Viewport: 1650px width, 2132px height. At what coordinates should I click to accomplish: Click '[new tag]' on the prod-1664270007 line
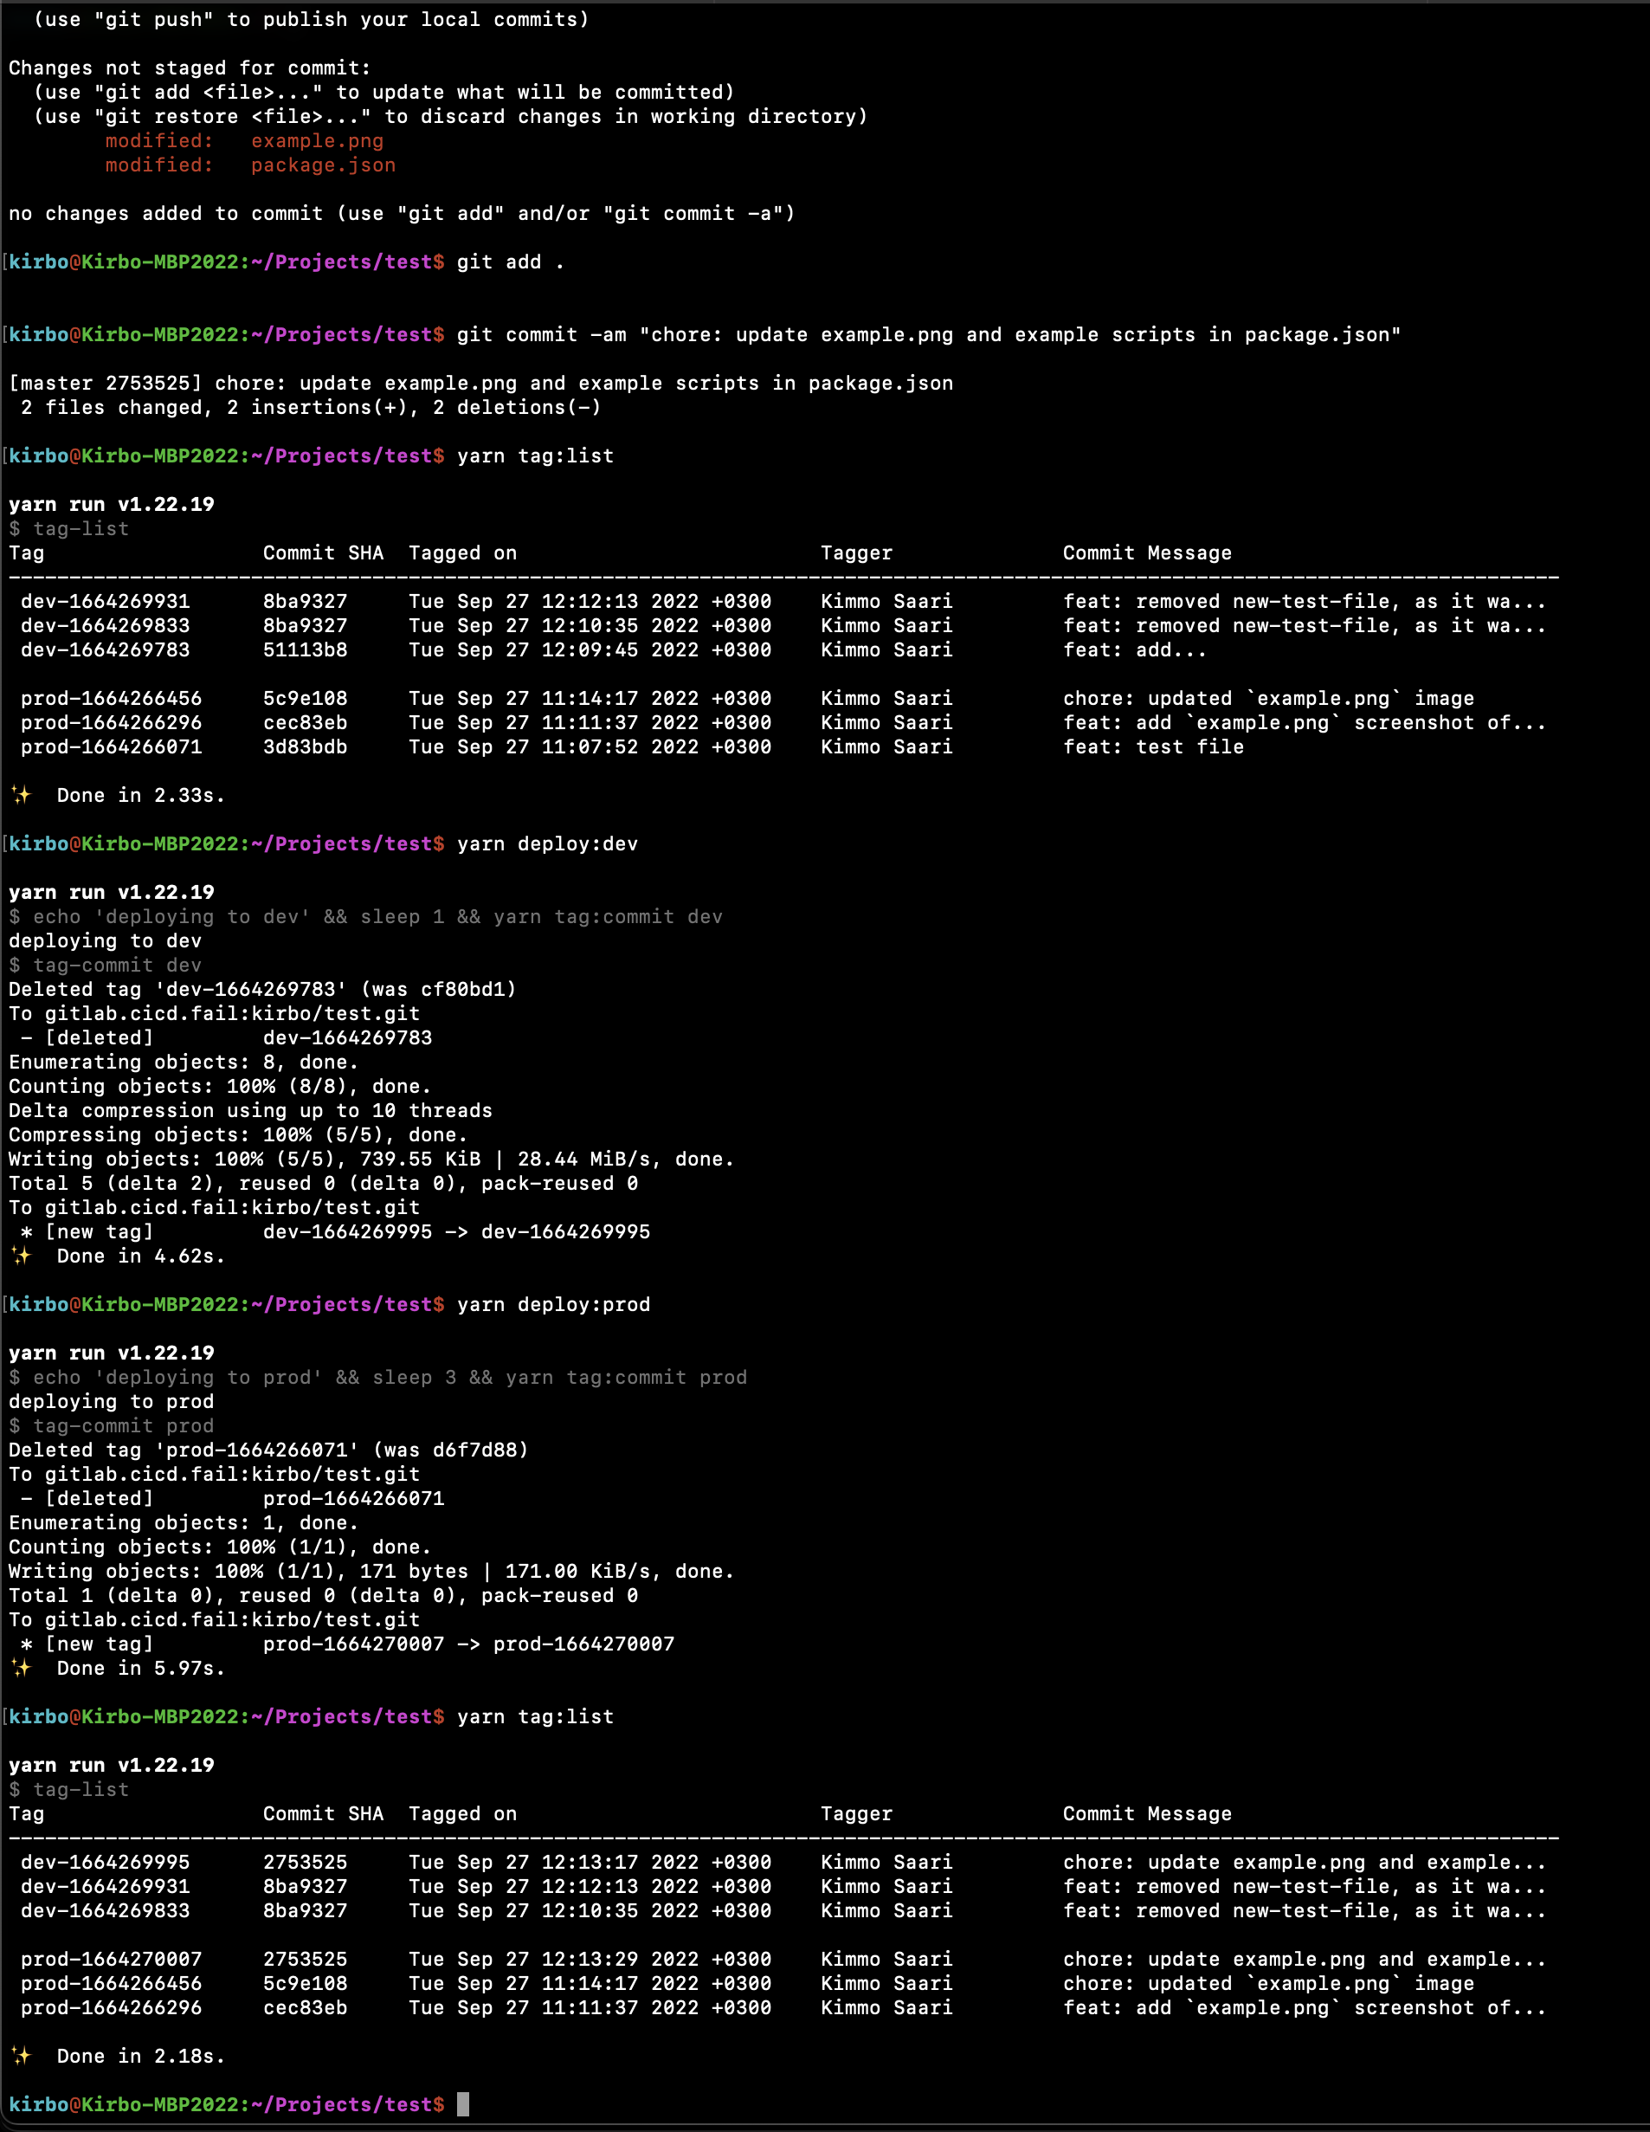100,1644
